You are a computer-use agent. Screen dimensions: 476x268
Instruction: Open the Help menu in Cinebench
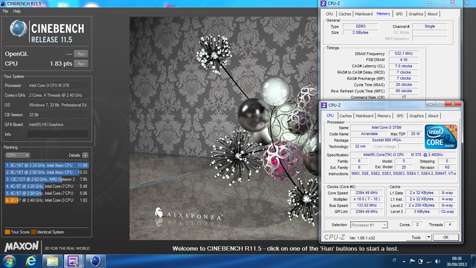[17, 11]
